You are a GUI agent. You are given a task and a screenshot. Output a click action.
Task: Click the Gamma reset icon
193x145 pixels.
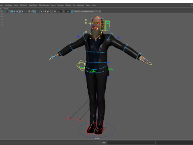(x=64, y=11)
